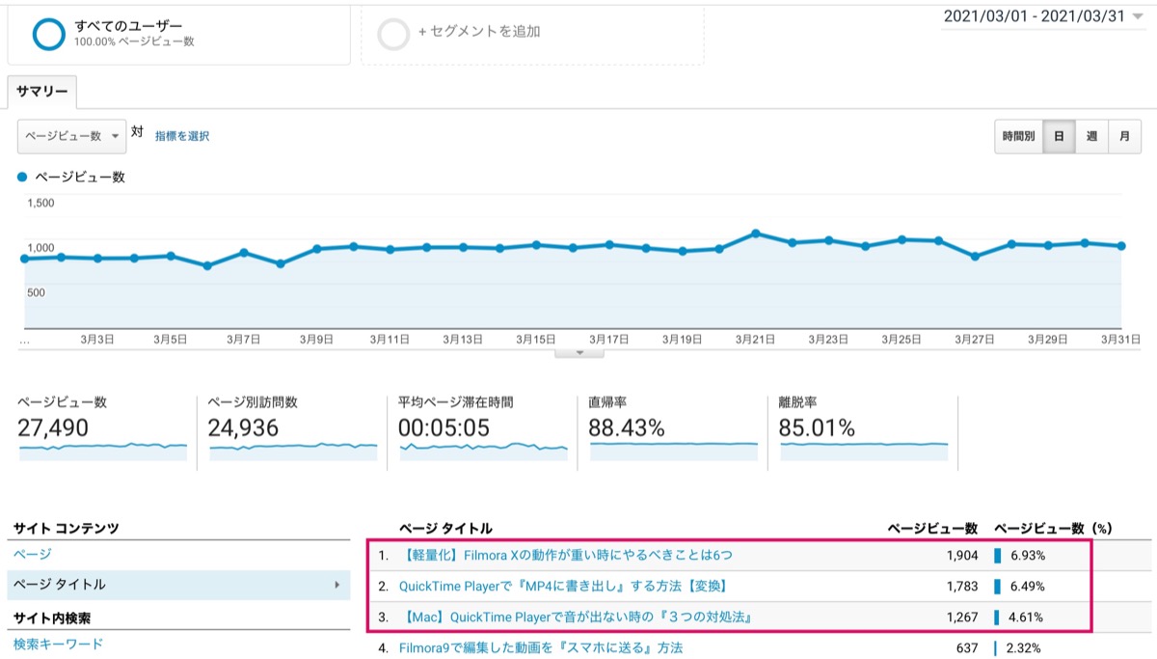Click the 6.49% percentage bar

[998, 586]
